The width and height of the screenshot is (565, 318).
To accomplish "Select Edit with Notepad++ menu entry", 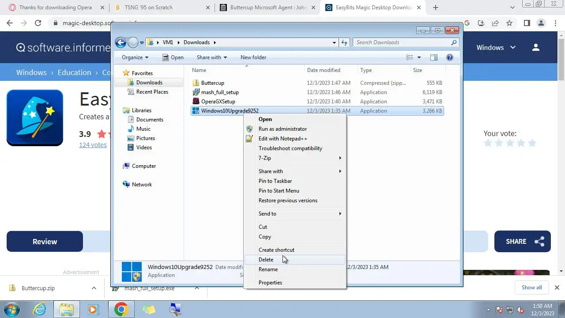I will pyautogui.click(x=295, y=139).
